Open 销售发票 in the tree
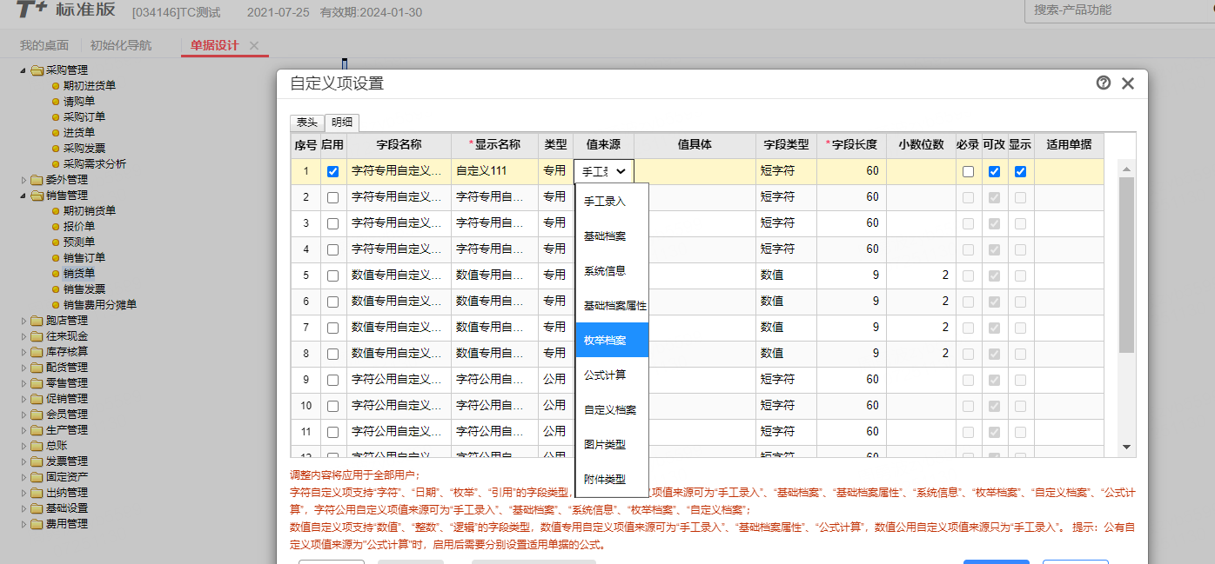 pos(84,289)
